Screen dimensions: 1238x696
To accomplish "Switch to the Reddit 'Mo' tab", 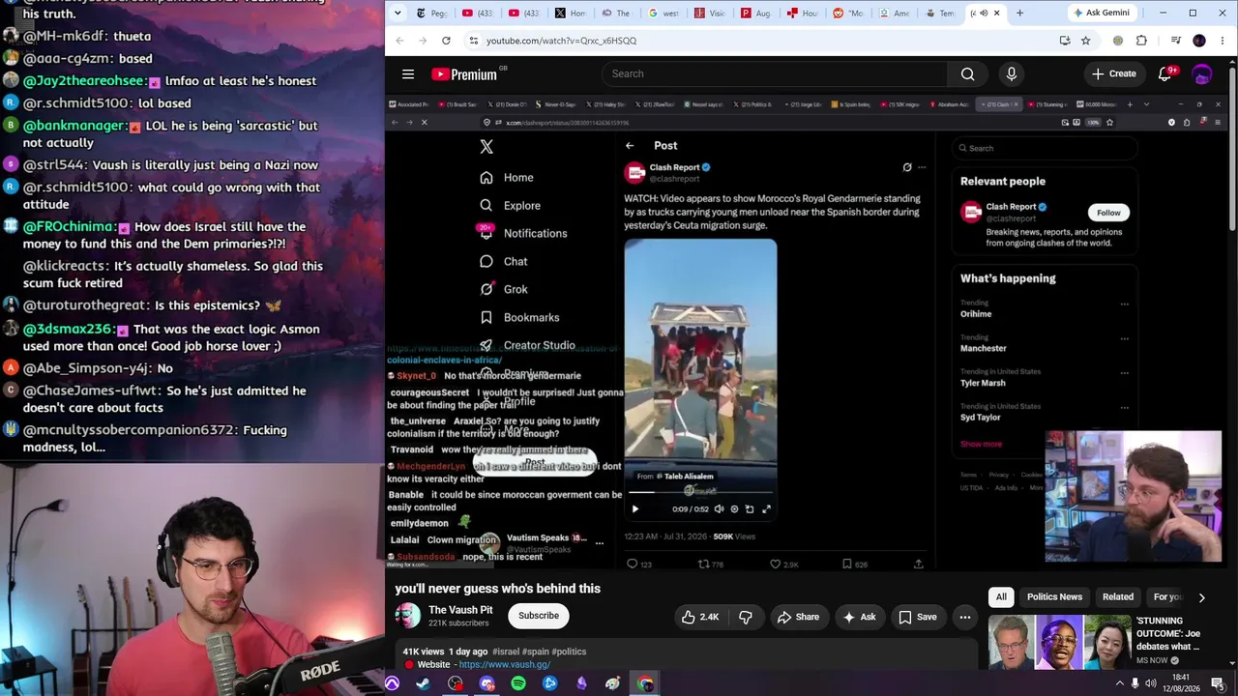I will point(850,13).
